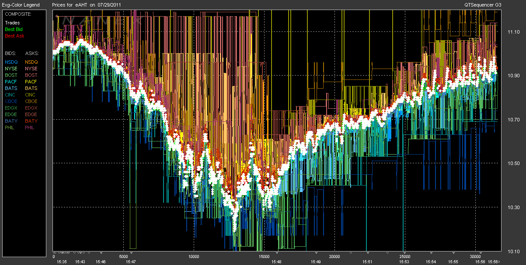This screenshot has height=265, width=526.
Task: Choose PHIL in the BIDS column
Action: click(10, 127)
